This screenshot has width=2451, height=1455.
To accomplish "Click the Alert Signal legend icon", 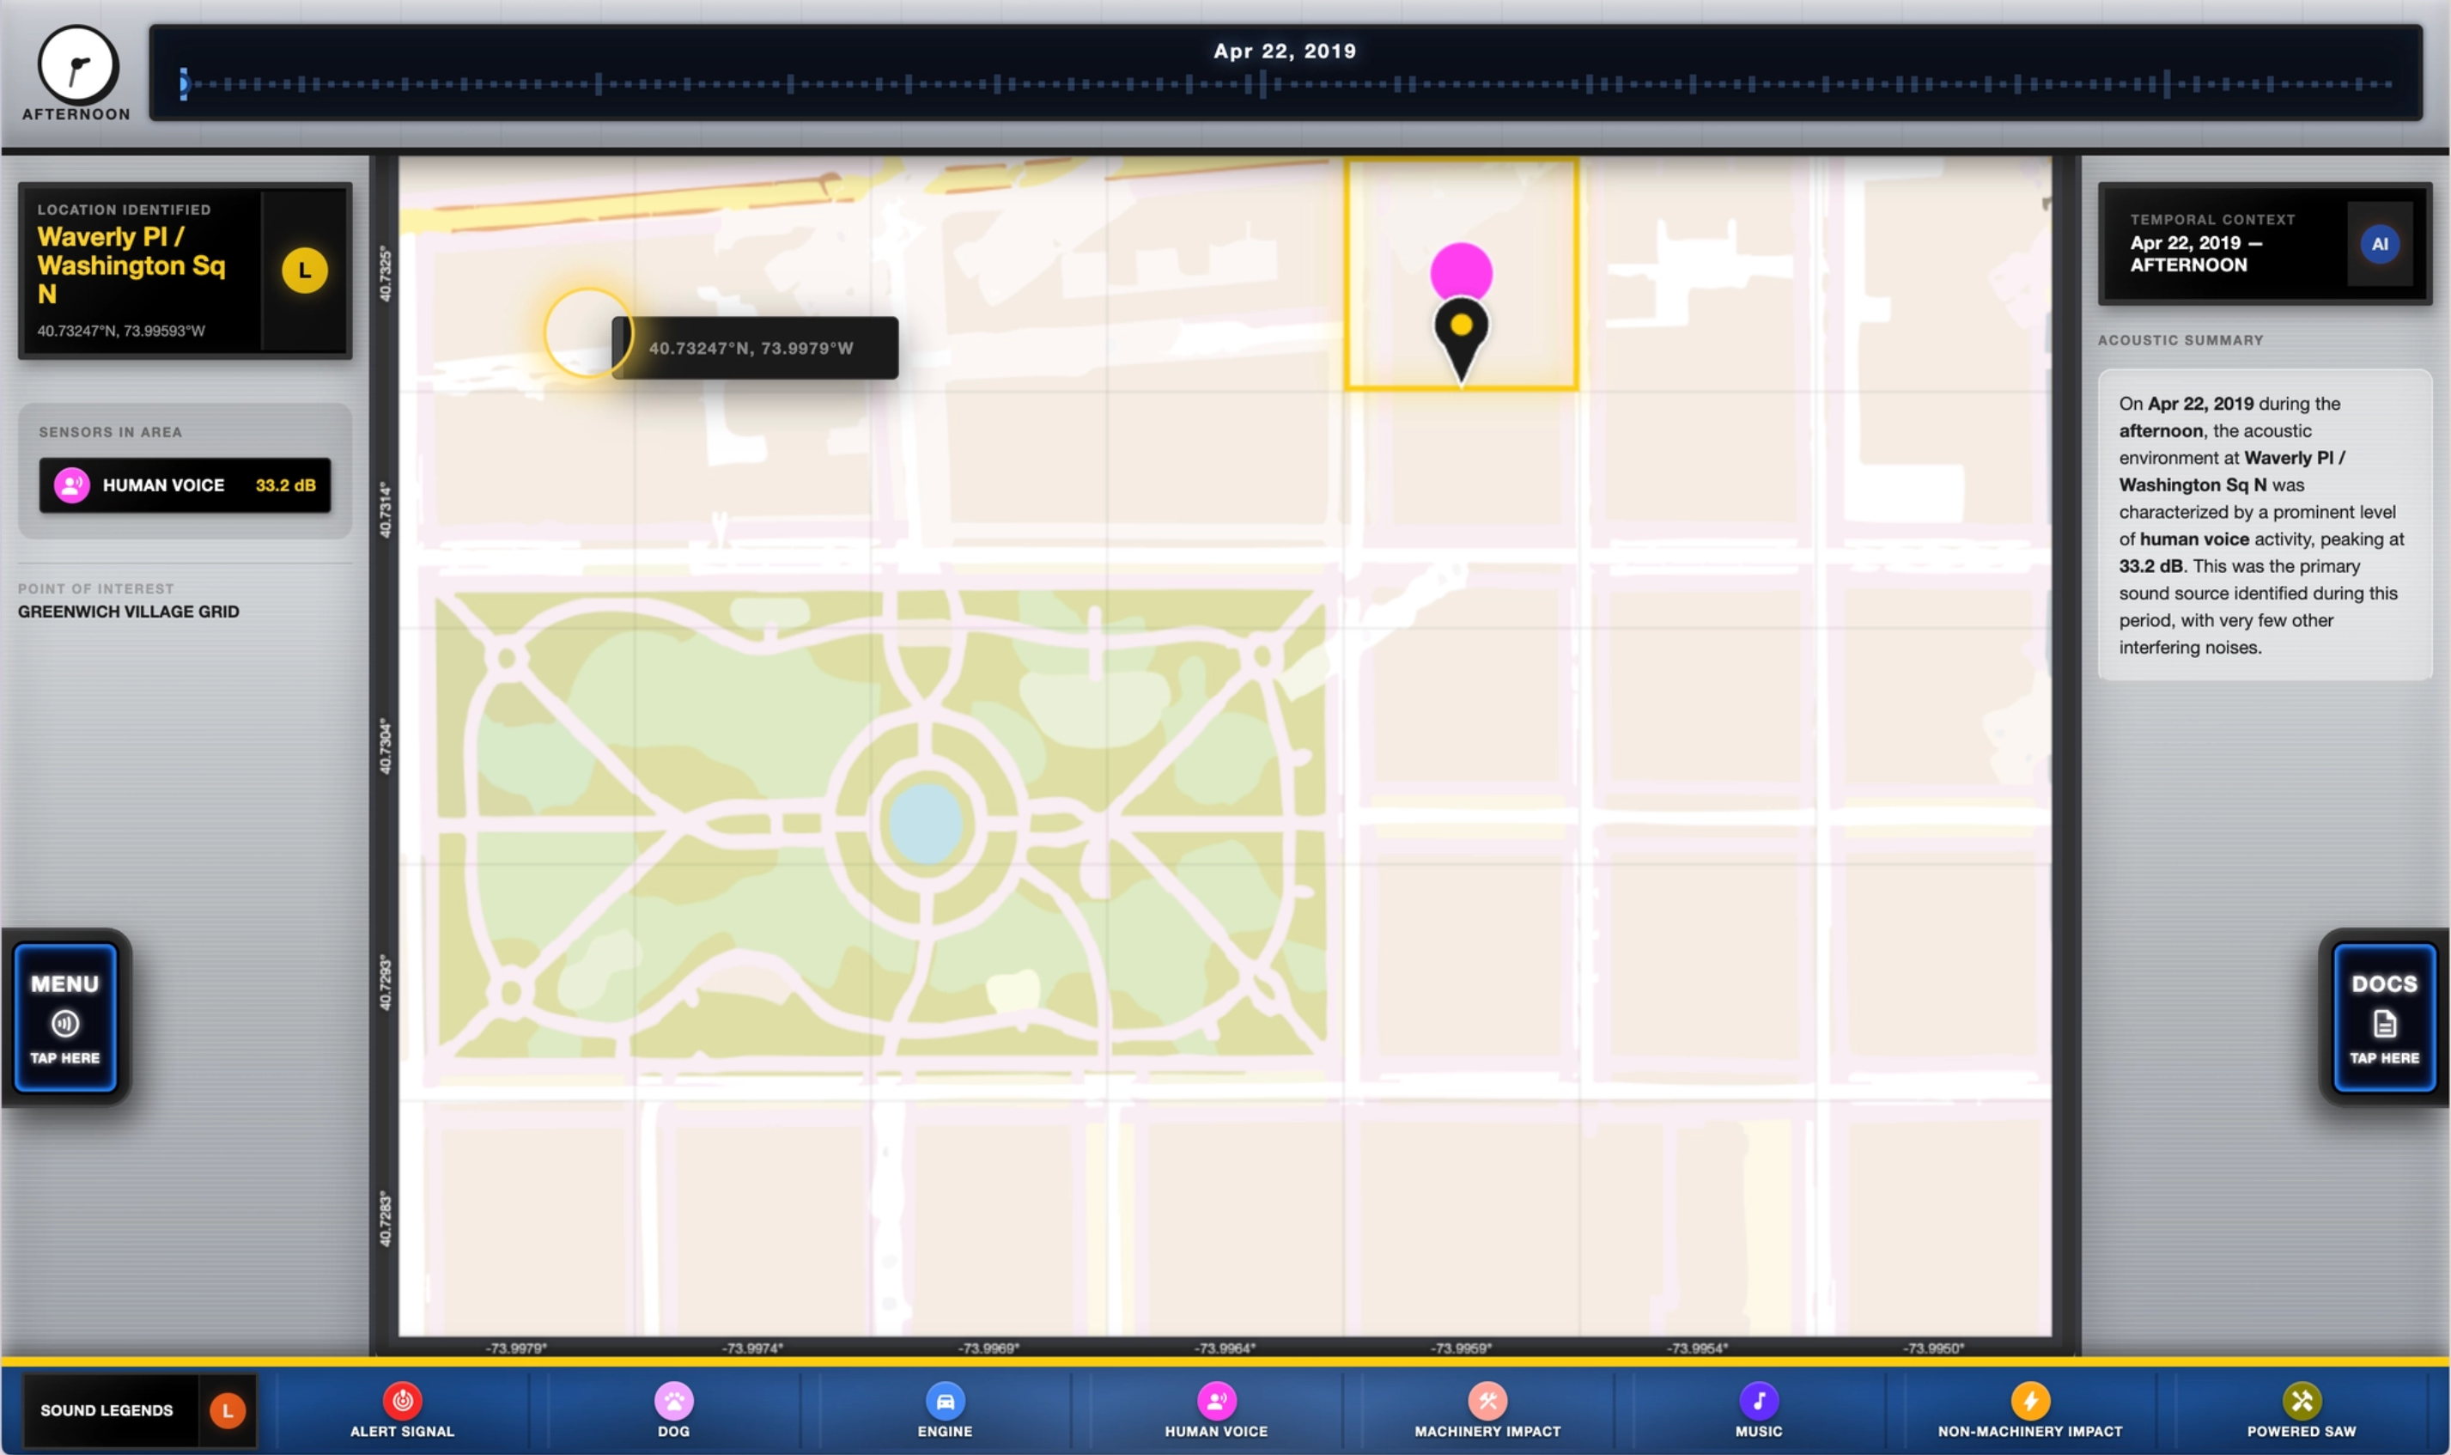I will (x=402, y=1400).
